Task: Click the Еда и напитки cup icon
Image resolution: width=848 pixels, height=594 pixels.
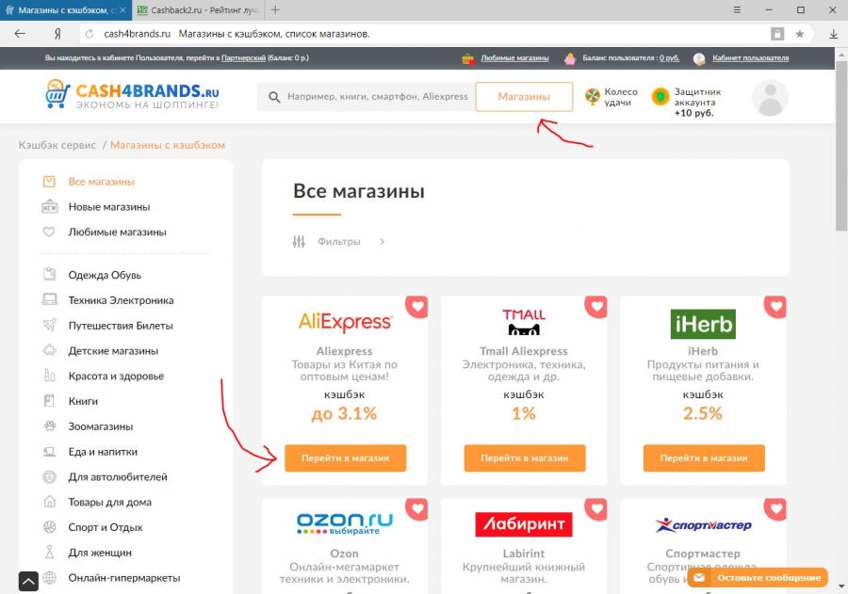Action: pyautogui.click(x=49, y=451)
